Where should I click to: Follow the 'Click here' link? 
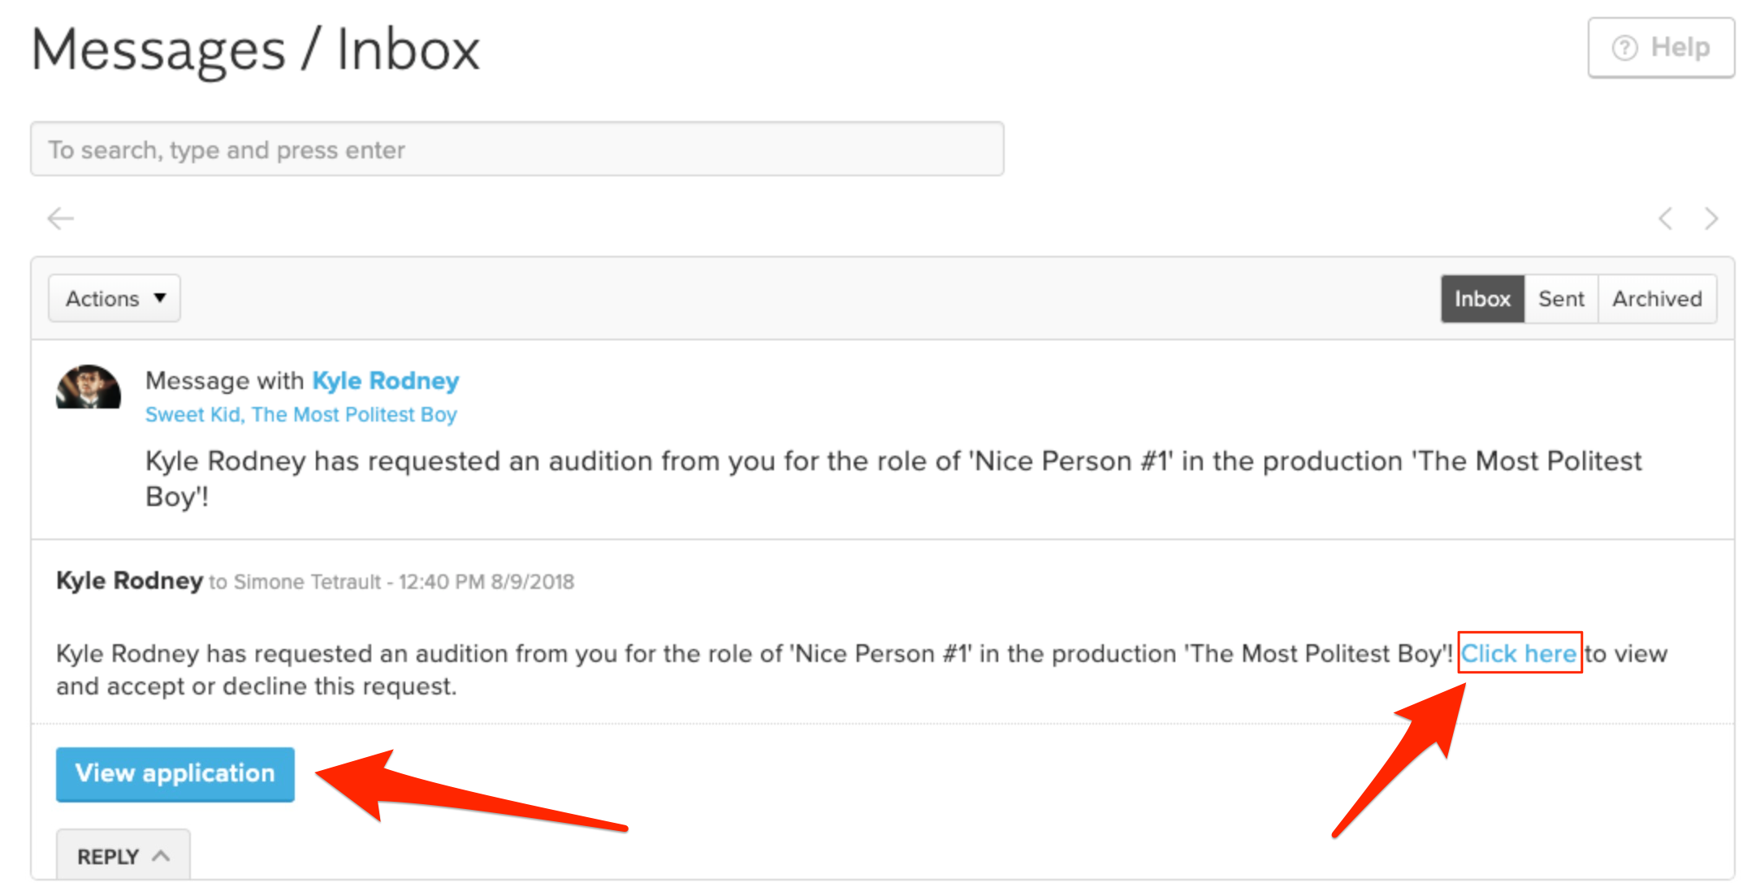[1519, 653]
